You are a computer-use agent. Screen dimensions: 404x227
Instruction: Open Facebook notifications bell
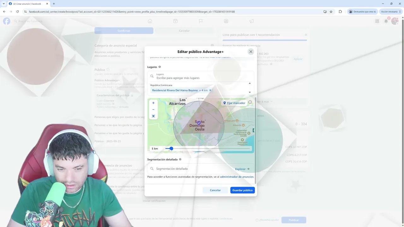click(386, 21)
